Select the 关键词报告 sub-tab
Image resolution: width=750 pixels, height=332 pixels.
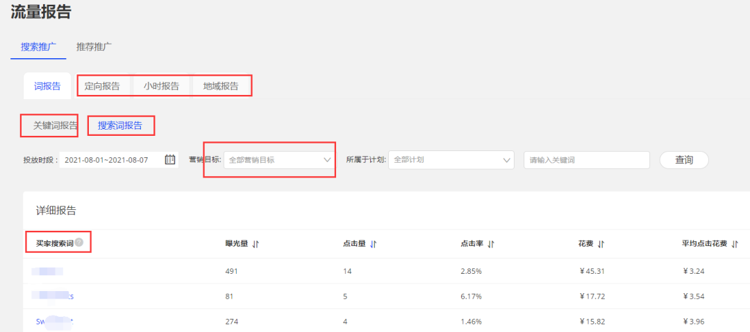56,126
